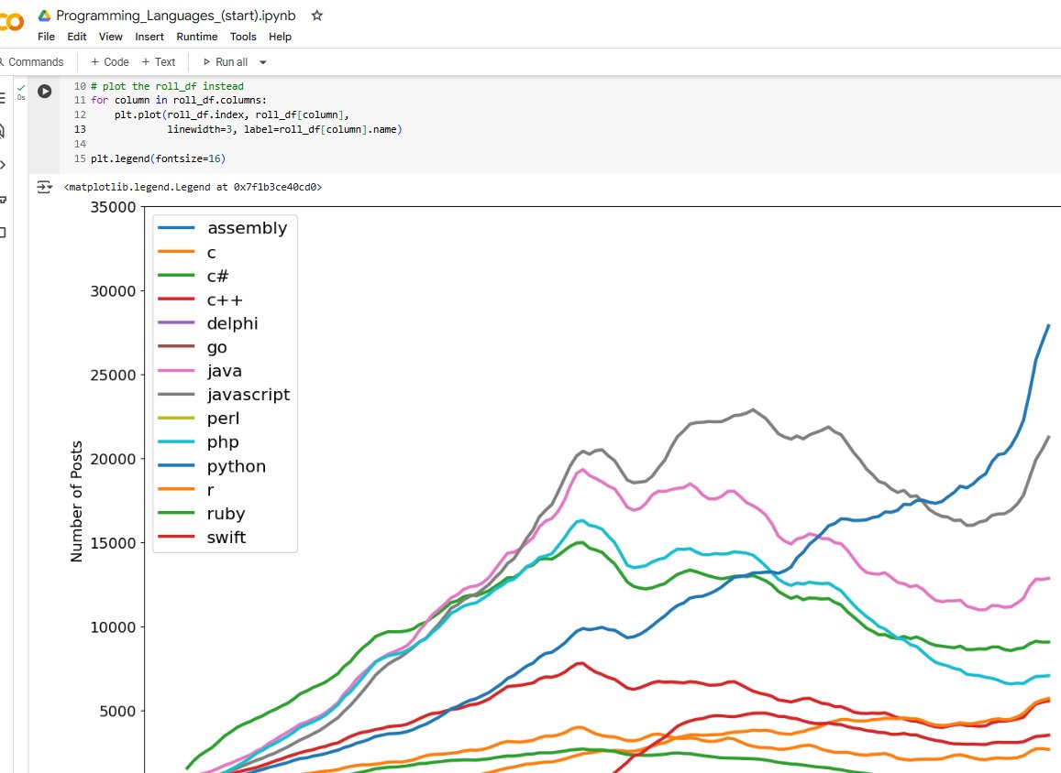The height and width of the screenshot is (773, 1061).
Task: Add a new Text cell
Action: [159, 62]
